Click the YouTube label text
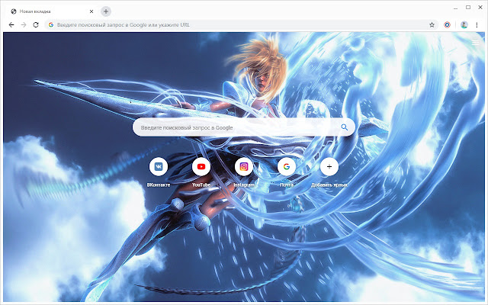 pos(201,185)
